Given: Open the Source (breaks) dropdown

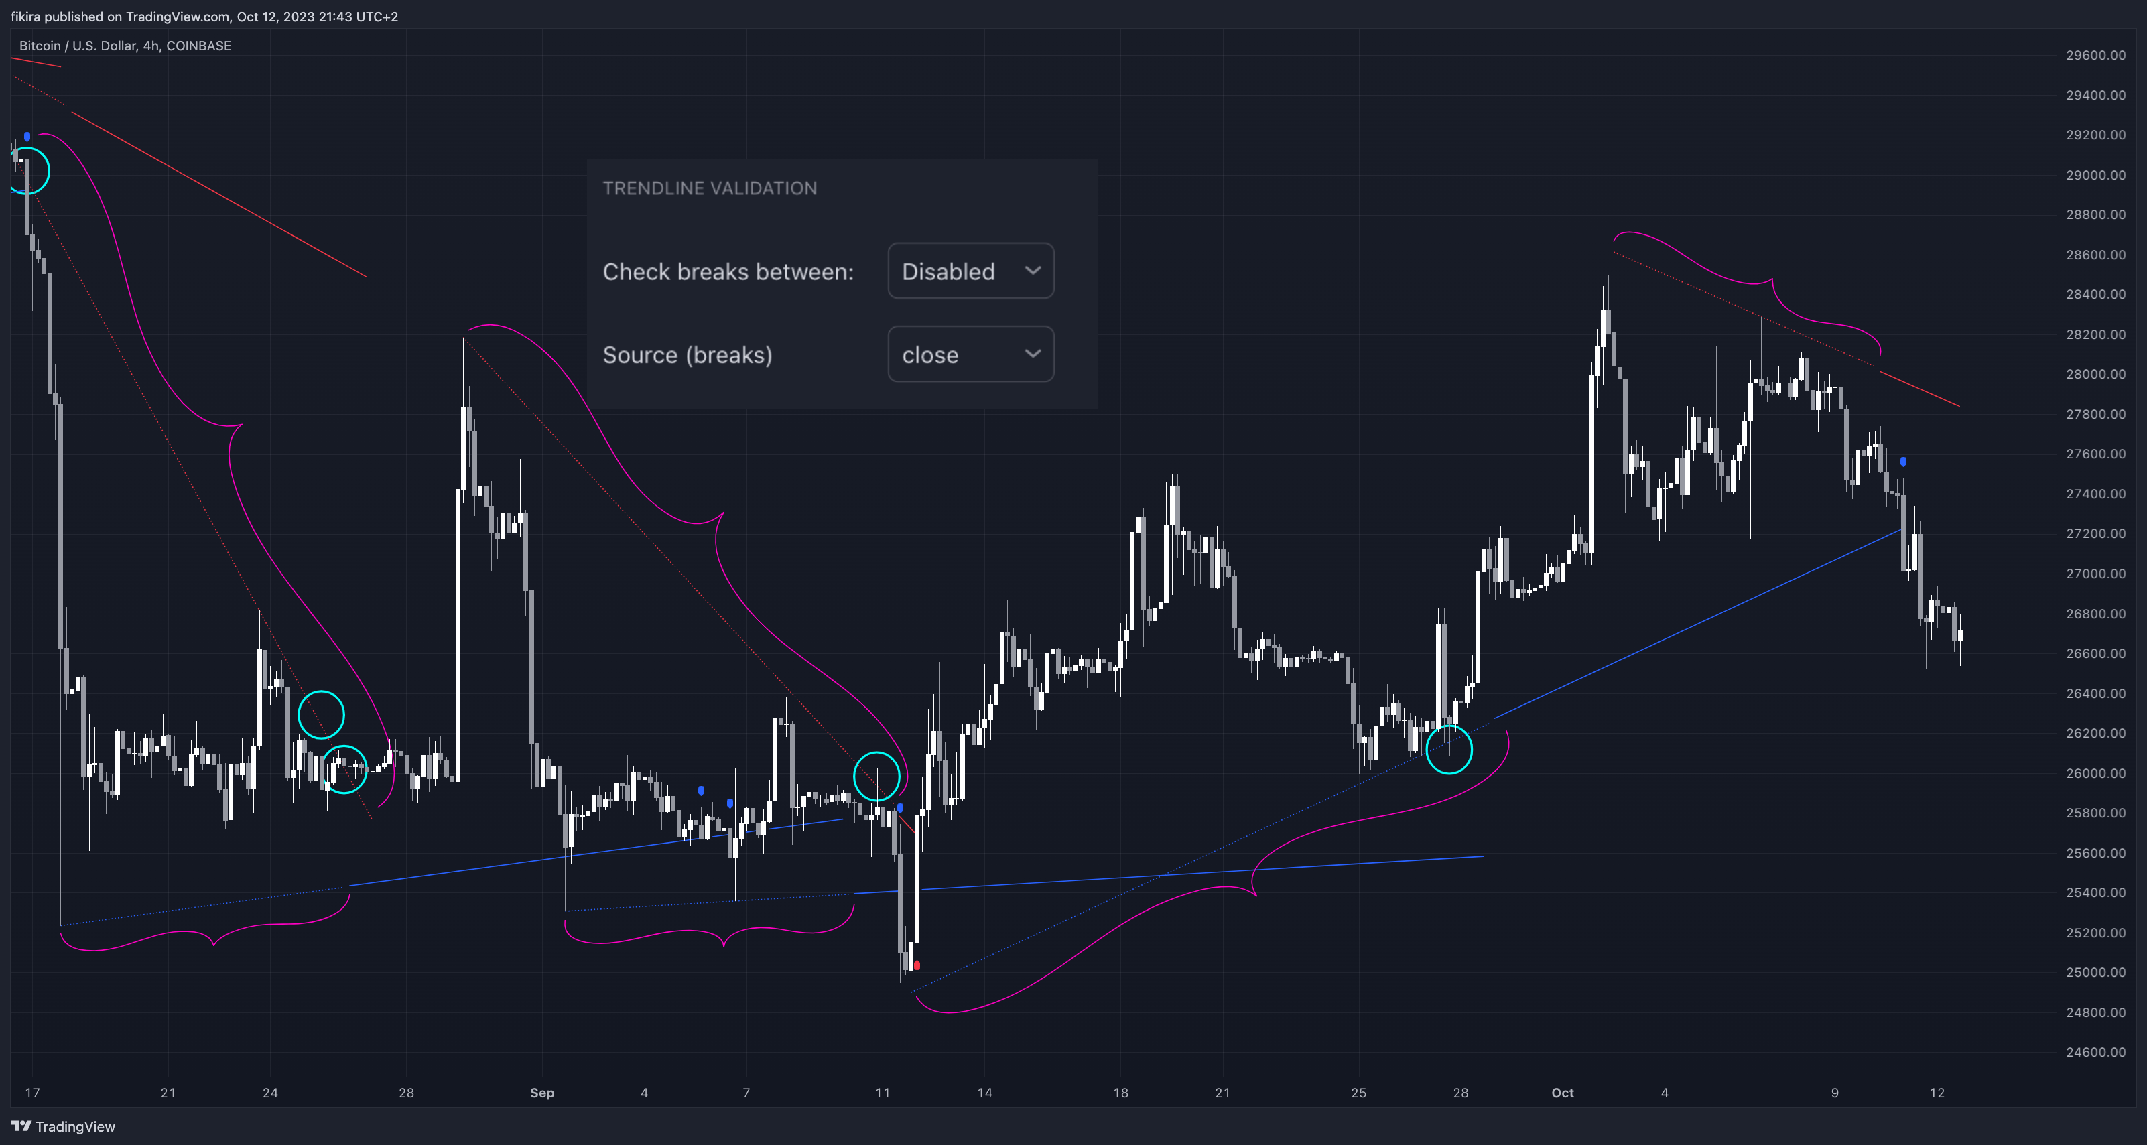Looking at the screenshot, I should pyautogui.click(x=970, y=354).
